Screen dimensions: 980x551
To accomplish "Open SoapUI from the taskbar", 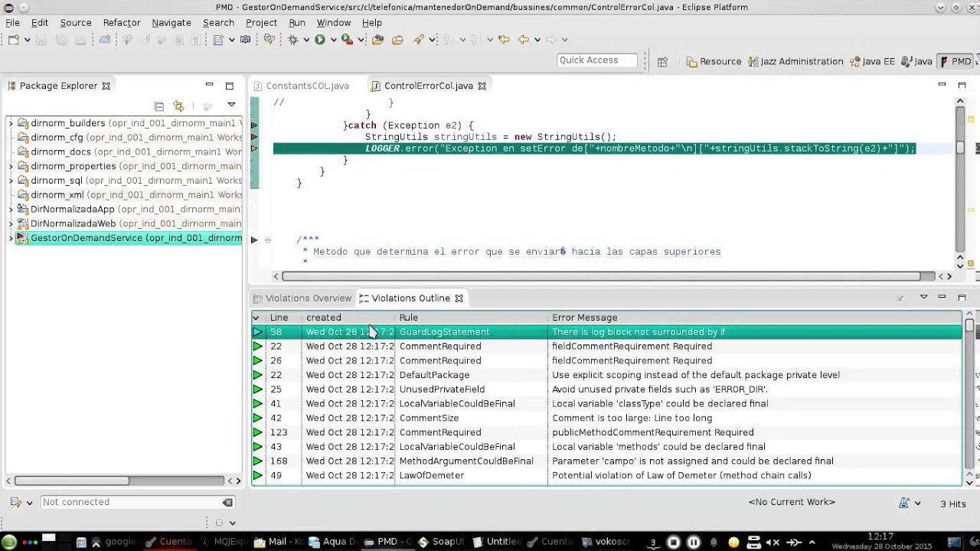I will [442, 542].
